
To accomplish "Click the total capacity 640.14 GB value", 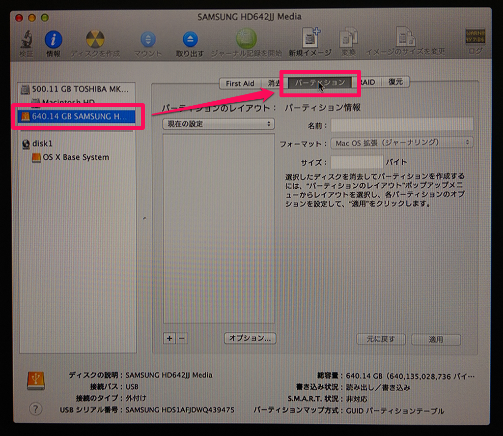I will tap(410, 377).
